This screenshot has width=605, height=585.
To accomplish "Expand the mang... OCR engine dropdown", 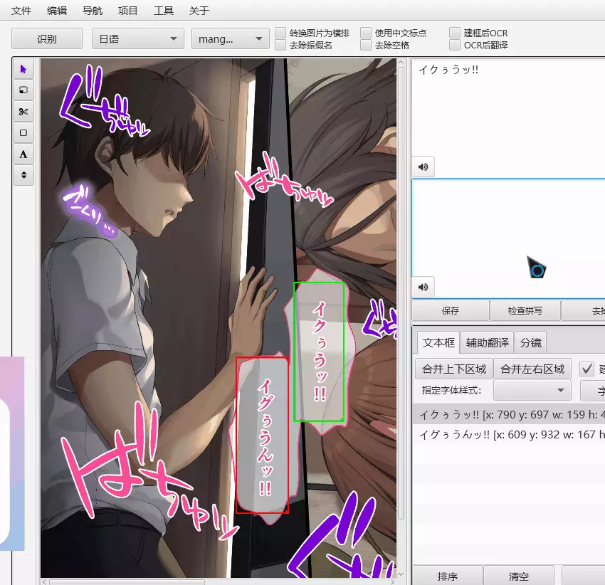I will 230,39.
